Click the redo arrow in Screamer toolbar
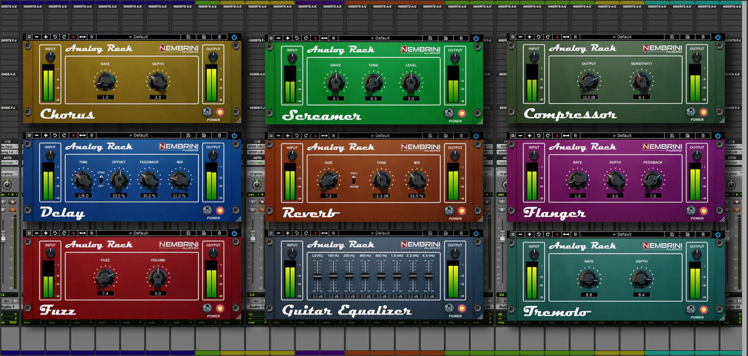This screenshot has width=748, height=356. tap(305, 38)
